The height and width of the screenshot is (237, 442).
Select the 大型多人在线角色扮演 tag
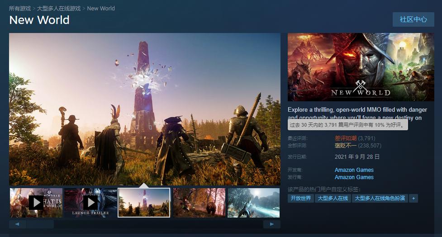(x=380, y=198)
